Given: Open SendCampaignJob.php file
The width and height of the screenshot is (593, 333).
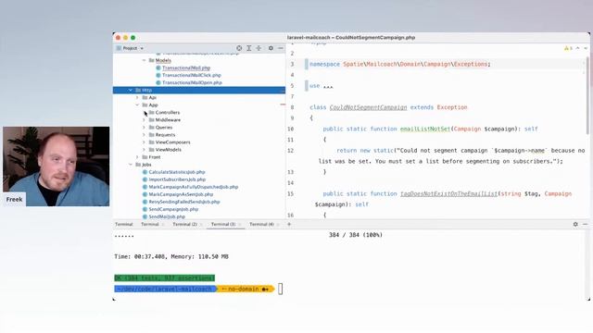Looking at the screenshot, I should point(173,209).
